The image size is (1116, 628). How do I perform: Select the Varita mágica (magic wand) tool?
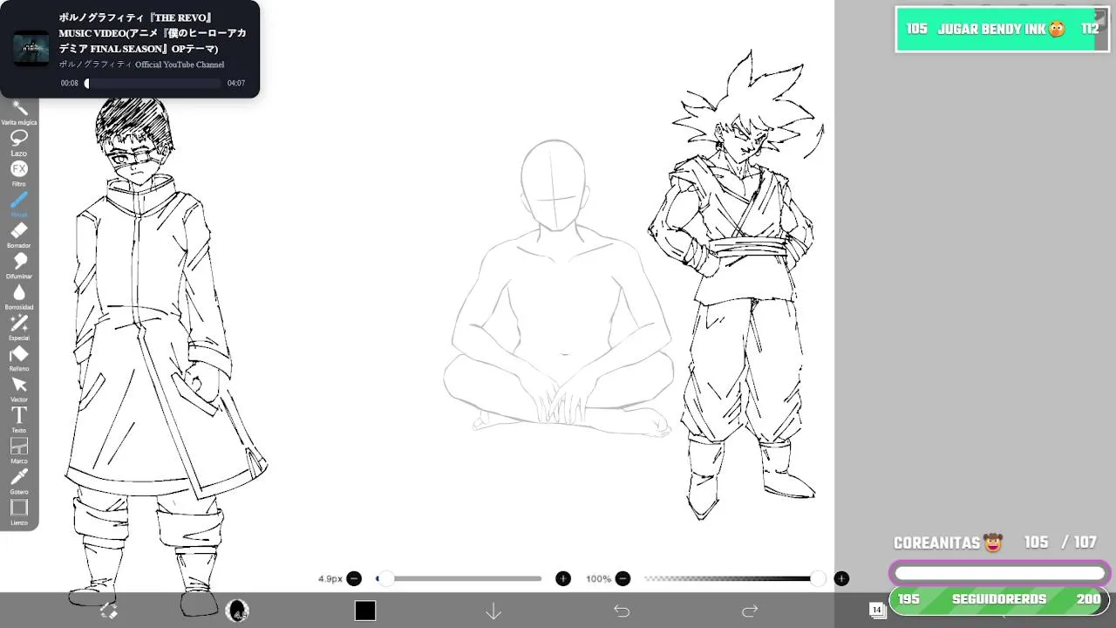tap(19, 112)
